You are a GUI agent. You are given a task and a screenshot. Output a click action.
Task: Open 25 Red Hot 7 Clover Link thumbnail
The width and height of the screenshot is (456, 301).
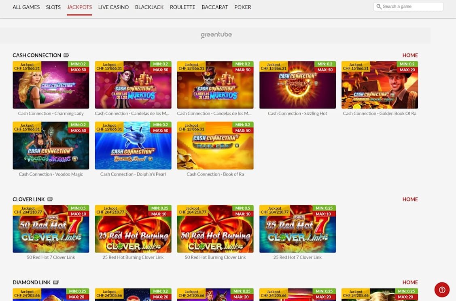297,229
